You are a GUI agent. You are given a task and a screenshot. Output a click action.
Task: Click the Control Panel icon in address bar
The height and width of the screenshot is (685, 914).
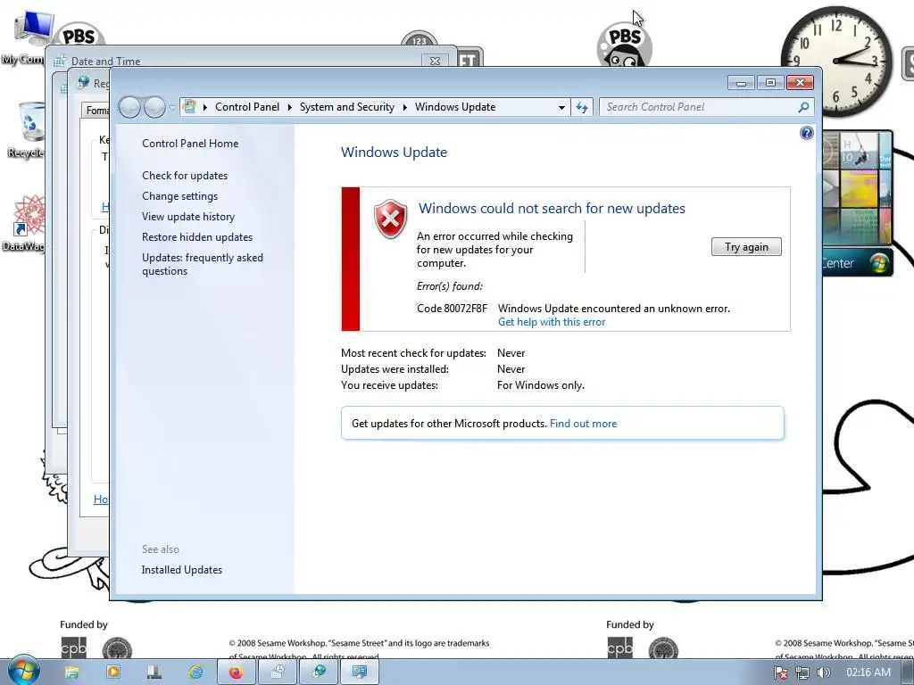(189, 107)
